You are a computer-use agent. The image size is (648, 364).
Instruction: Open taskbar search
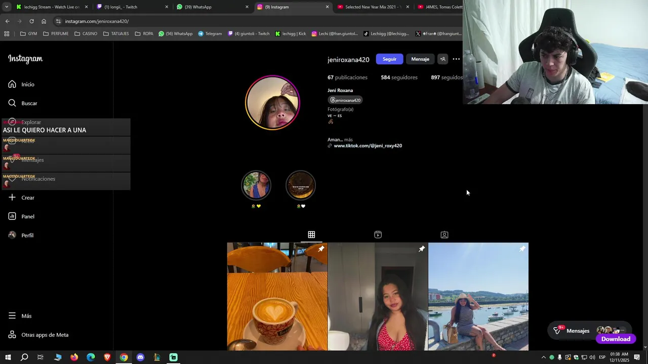tap(24, 357)
